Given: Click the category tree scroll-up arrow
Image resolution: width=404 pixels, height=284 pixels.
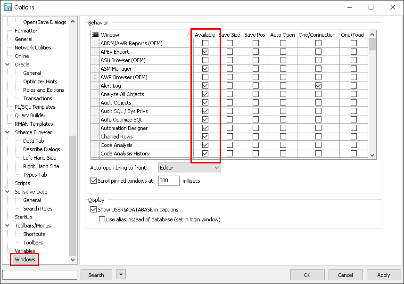Looking at the screenshot, I should coord(73,22).
